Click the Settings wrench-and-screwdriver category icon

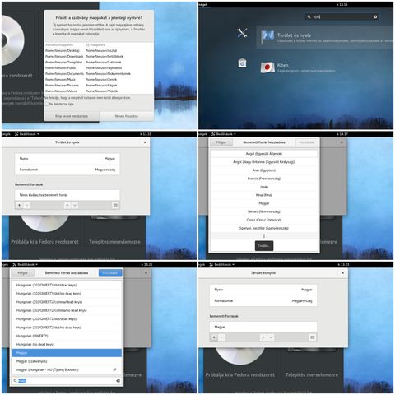point(242,33)
